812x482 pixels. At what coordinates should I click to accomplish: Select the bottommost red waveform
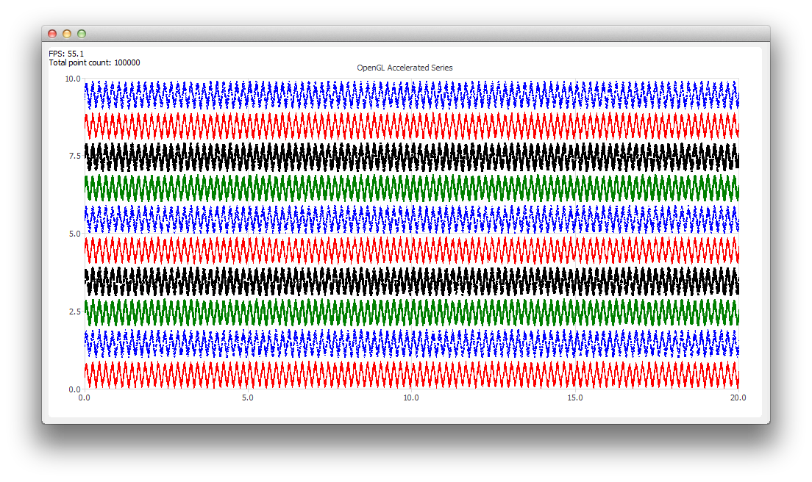click(x=405, y=373)
